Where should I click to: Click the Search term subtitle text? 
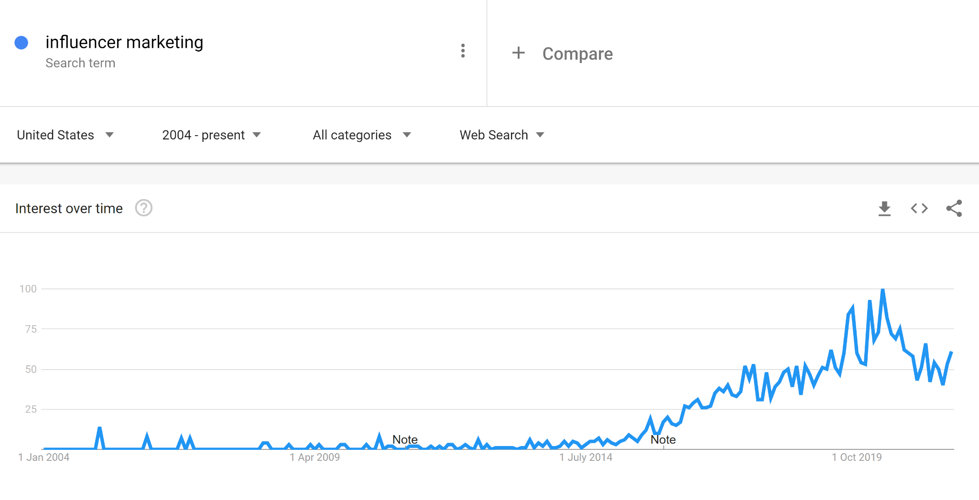(x=80, y=63)
